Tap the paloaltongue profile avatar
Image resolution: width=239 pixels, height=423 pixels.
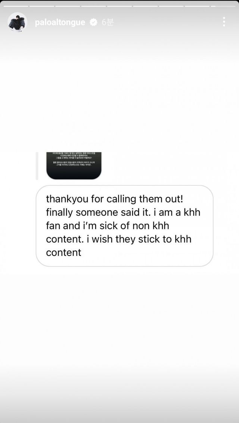[17, 22]
